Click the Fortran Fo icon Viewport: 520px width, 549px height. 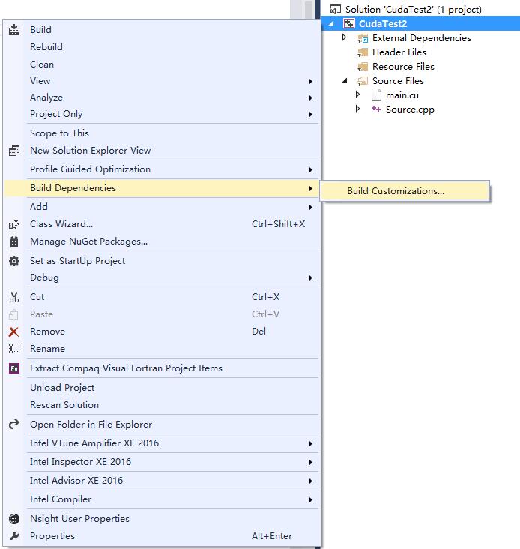[x=14, y=368]
